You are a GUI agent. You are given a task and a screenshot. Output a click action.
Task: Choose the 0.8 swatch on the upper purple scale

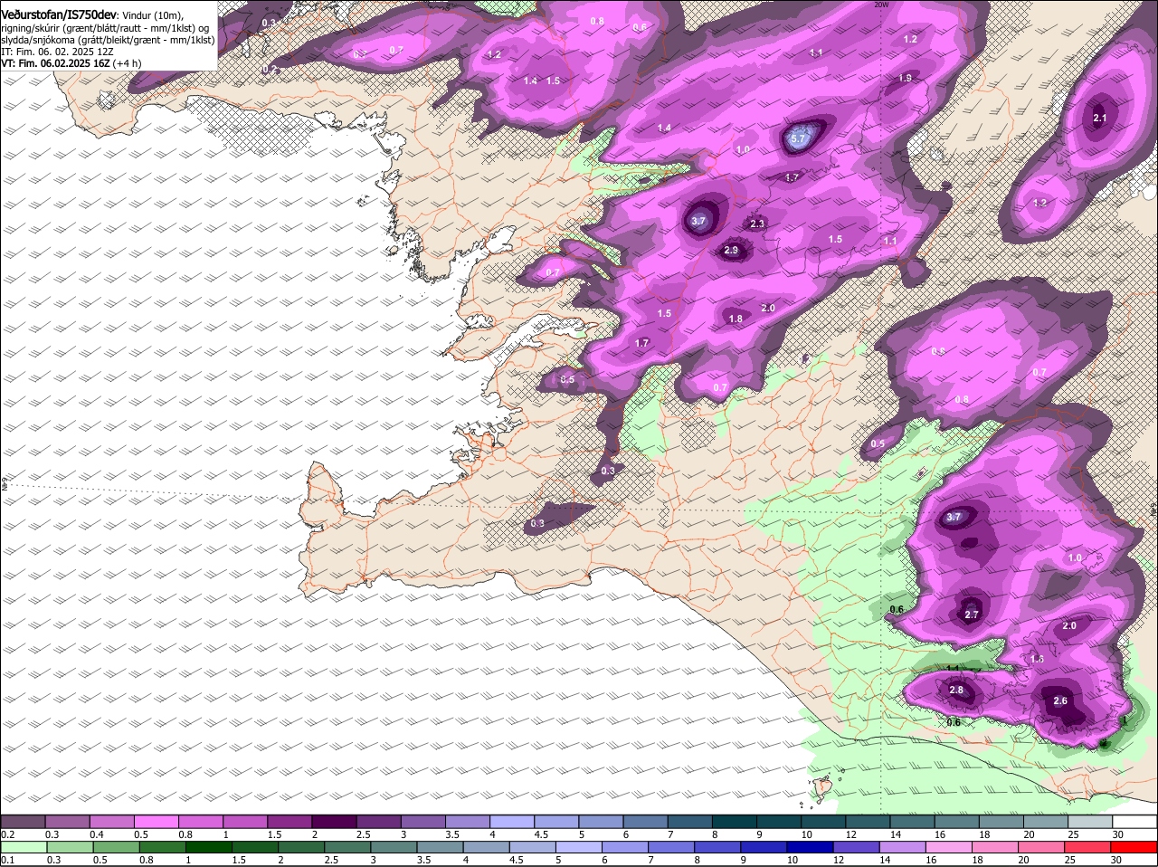[x=201, y=821]
